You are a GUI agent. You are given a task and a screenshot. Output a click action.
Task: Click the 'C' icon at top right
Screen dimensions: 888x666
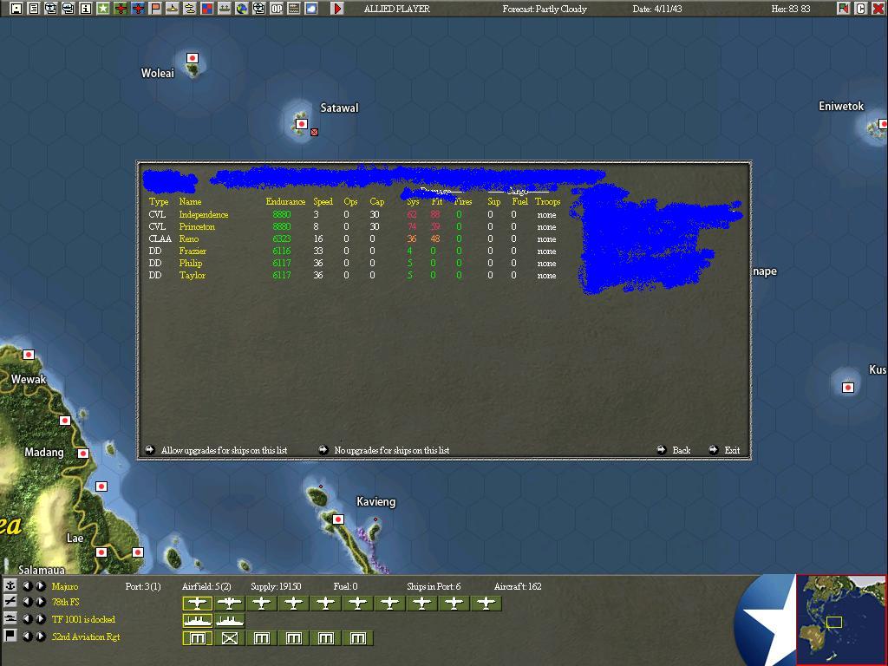click(x=861, y=9)
